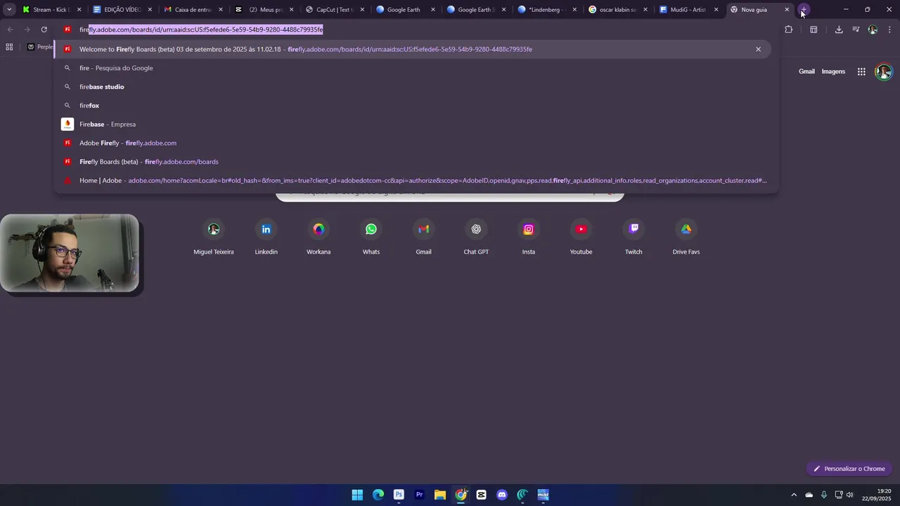Open Microsoft Edge from the taskbar
The image size is (900, 506).
pos(378,495)
